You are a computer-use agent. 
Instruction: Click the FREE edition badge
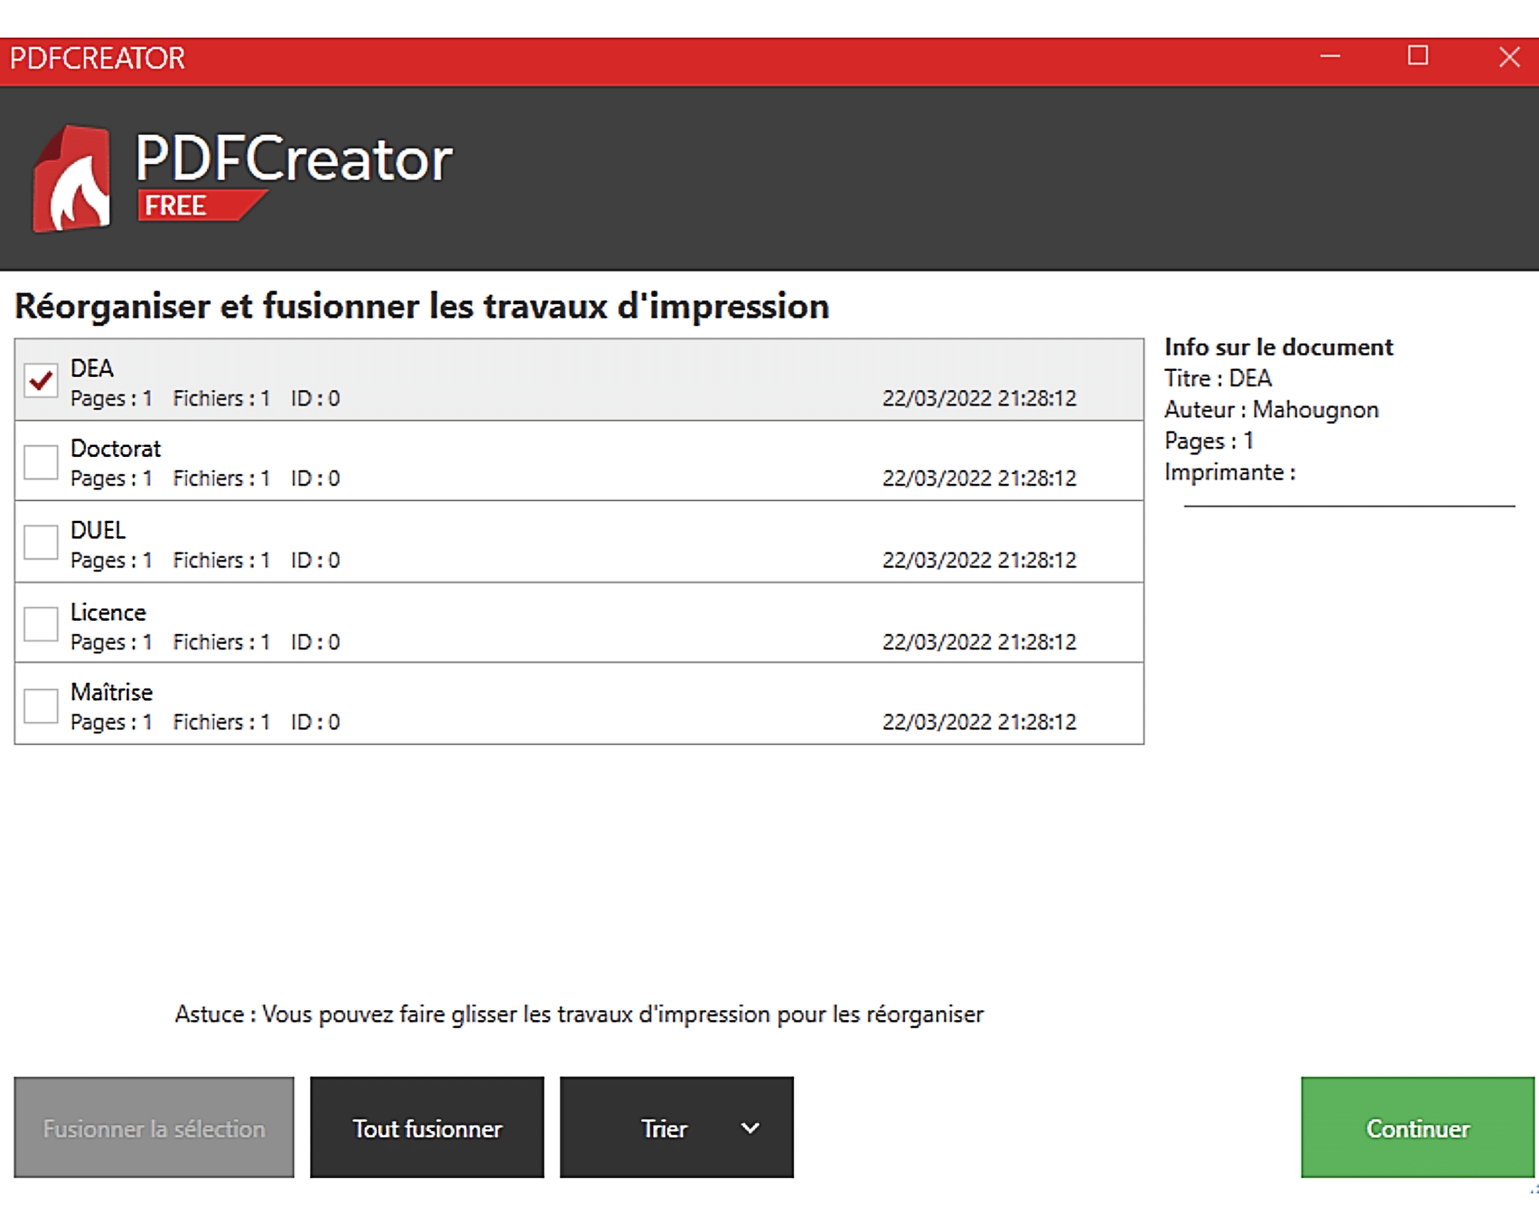click(202, 205)
